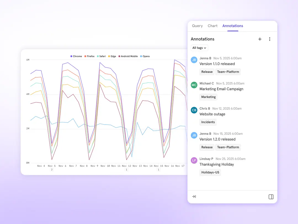Click the Release tag on Version 1.1.0

click(x=207, y=72)
